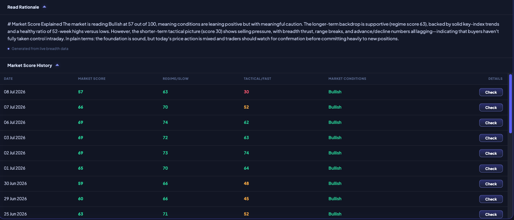
Task: Select the 01 Jul 2026 date cell
Action: [x=15, y=168]
